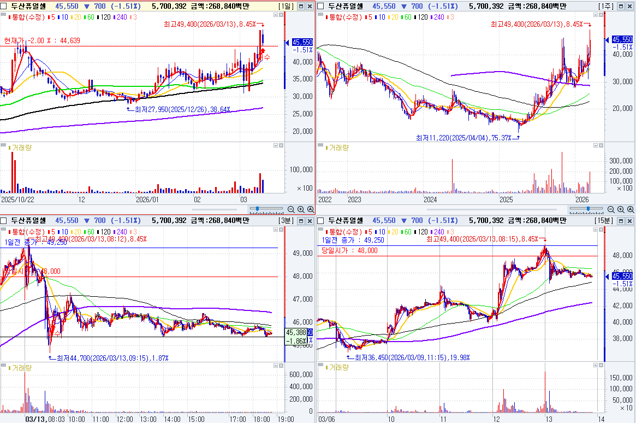Click 최저11,220(2025/04/04) annotation in weekly chart
Image resolution: width=636 pixels, height=423 pixels.
(468, 138)
